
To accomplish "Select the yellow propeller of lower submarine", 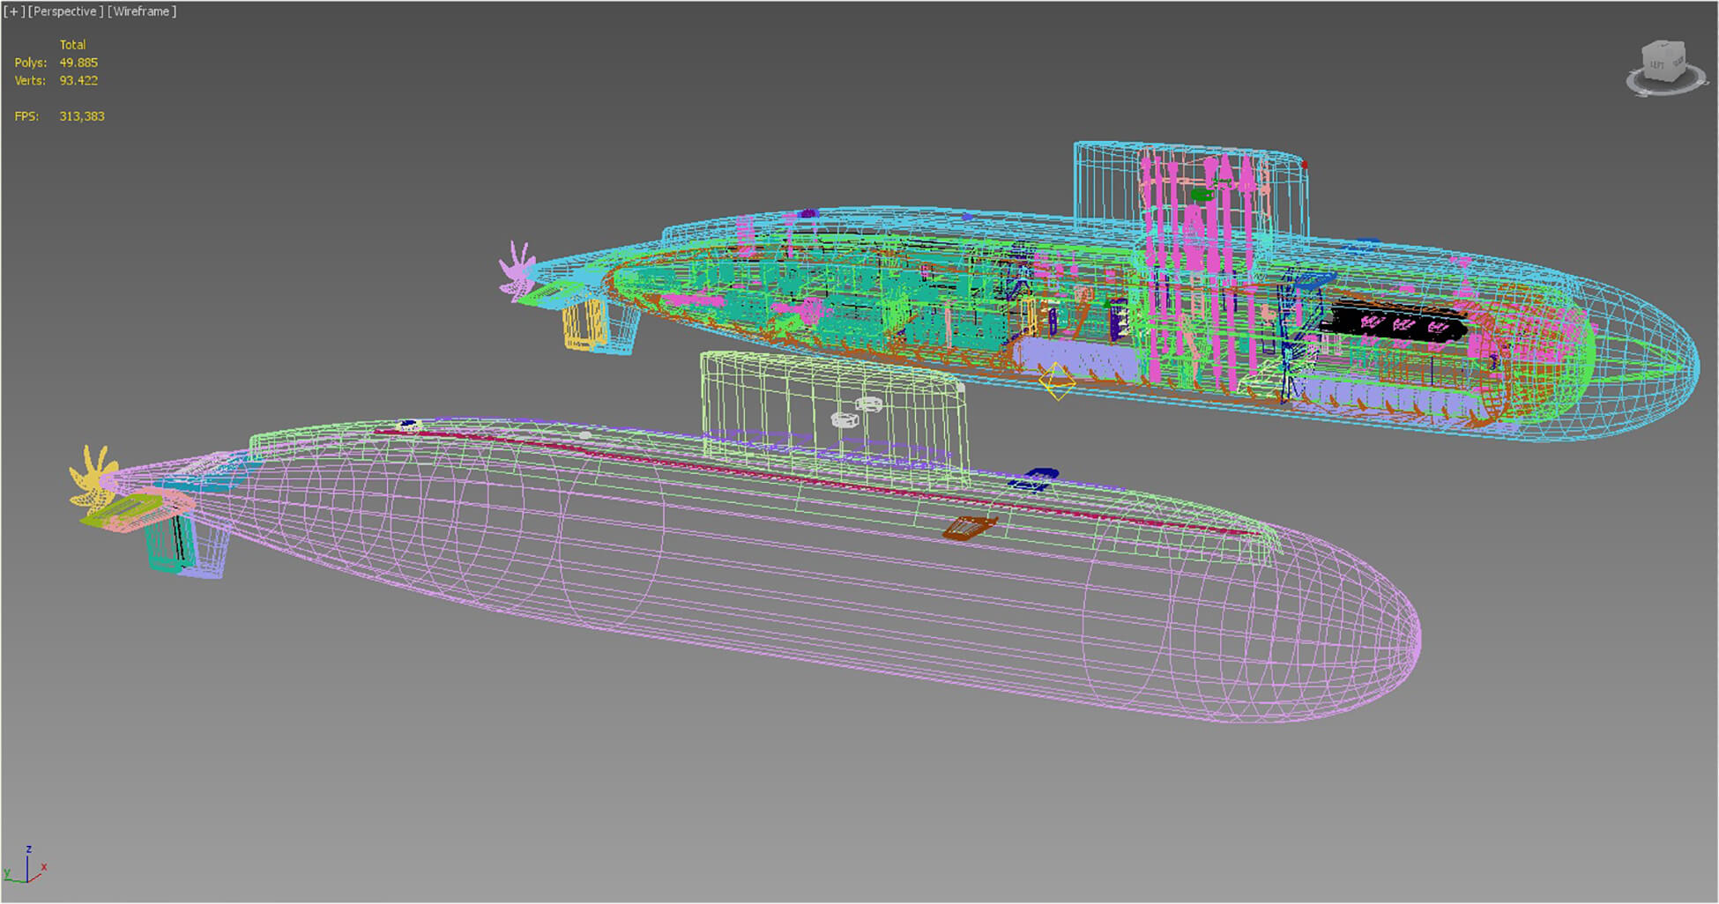I will [93, 480].
